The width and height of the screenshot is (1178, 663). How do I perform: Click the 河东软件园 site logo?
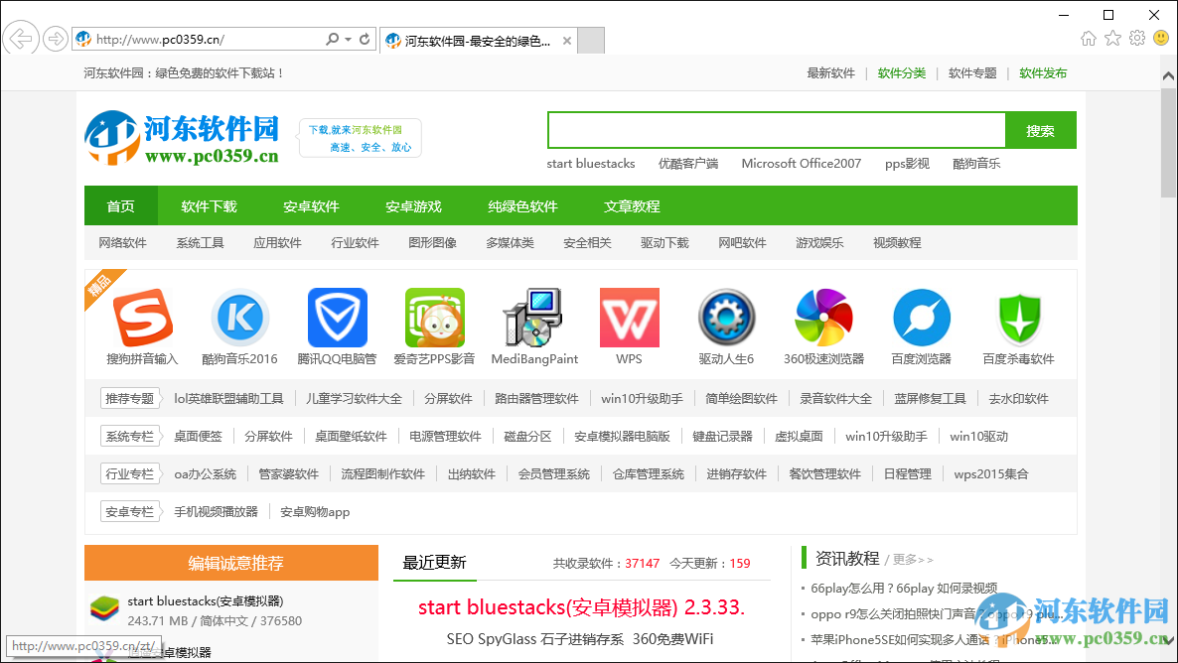click(x=181, y=137)
